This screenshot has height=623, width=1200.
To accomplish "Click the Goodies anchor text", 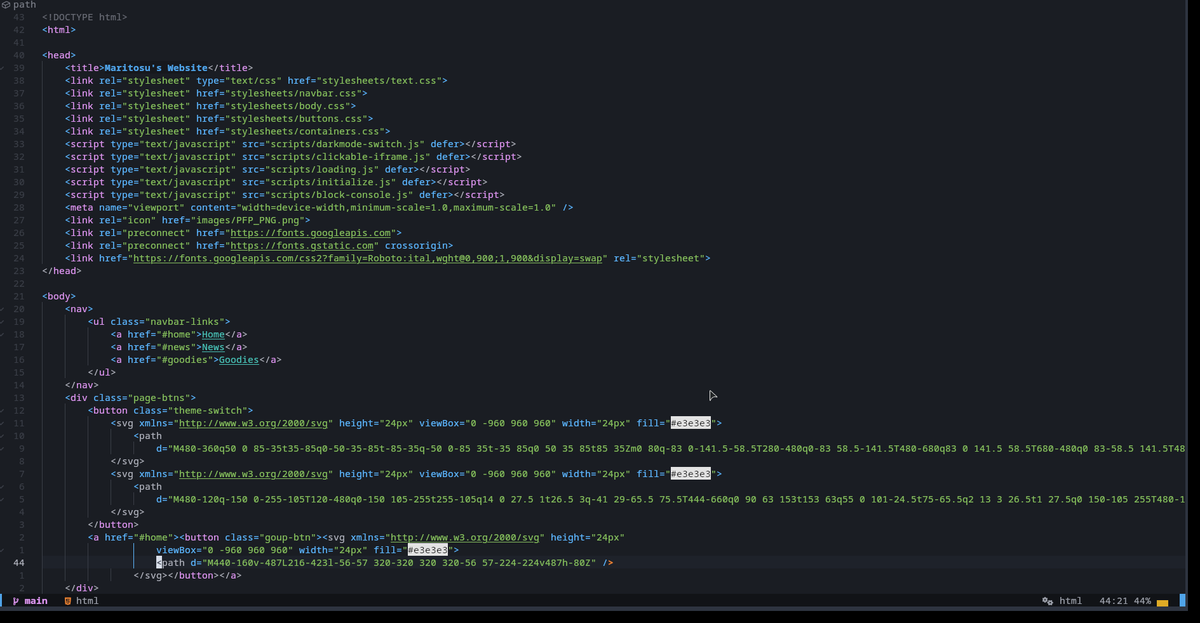I will click(x=239, y=360).
